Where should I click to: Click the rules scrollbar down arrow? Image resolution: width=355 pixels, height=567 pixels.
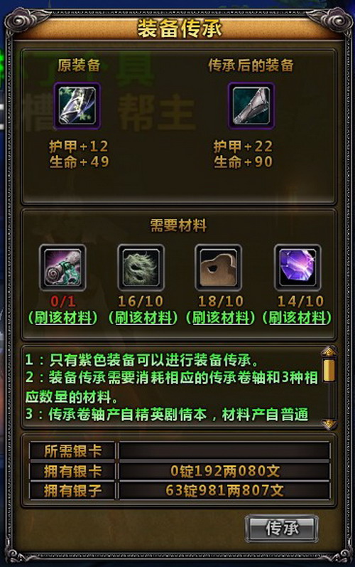tap(329, 423)
